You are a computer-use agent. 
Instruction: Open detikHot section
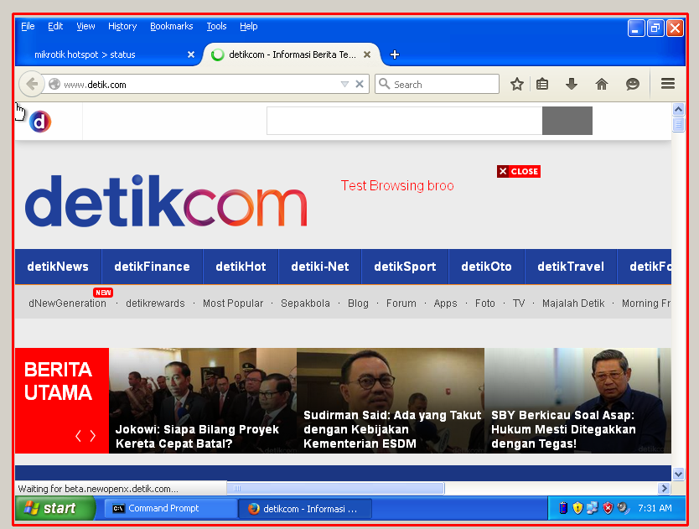pyautogui.click(x=241, y=267)
